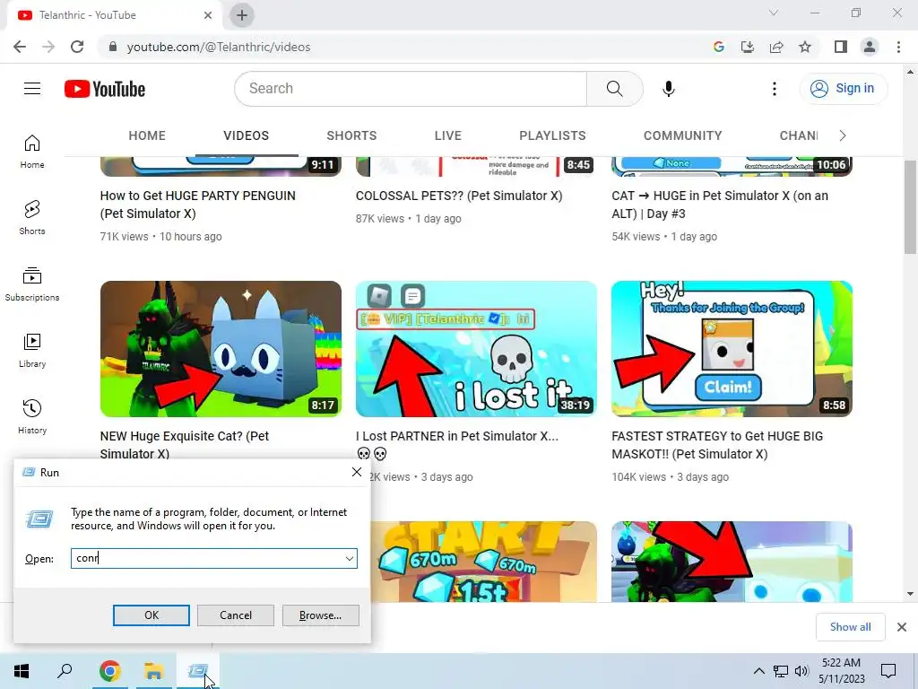918x689 pixels.
Task: Open YouTube settings three-dot menu
Action: tap(774, 89)
